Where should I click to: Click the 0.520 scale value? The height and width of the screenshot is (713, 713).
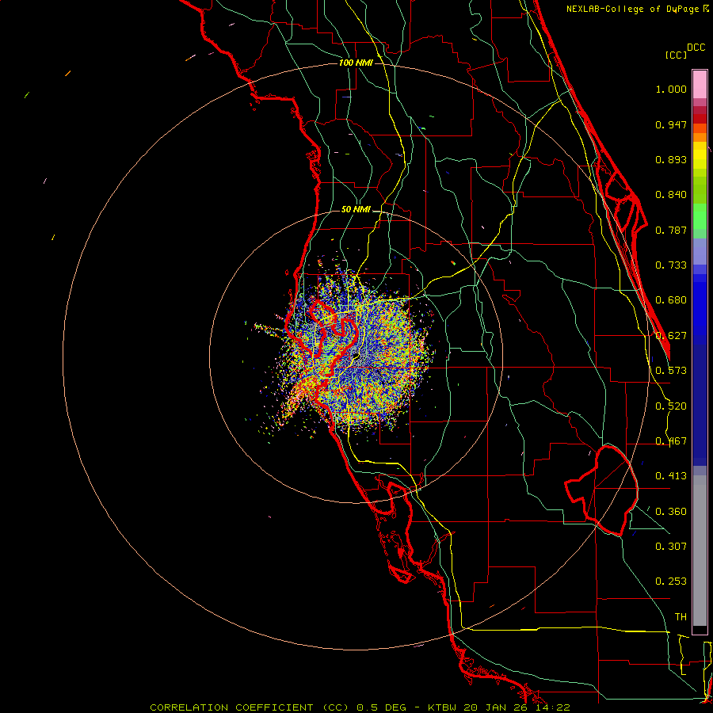coord(671,406)
